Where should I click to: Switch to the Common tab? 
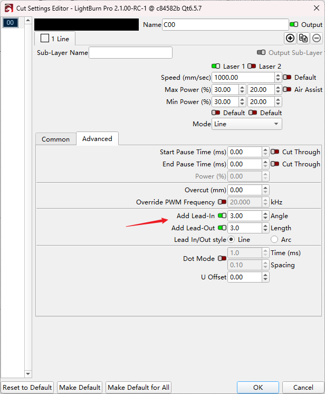[x=55, y=139]
